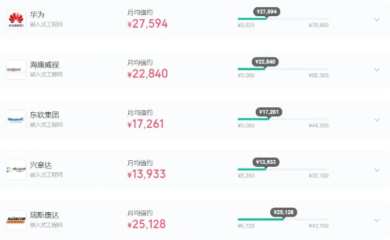Click the 海康威视 company logo icon
Viewport: 390px width, 240px height.
[x=16, y=70]
